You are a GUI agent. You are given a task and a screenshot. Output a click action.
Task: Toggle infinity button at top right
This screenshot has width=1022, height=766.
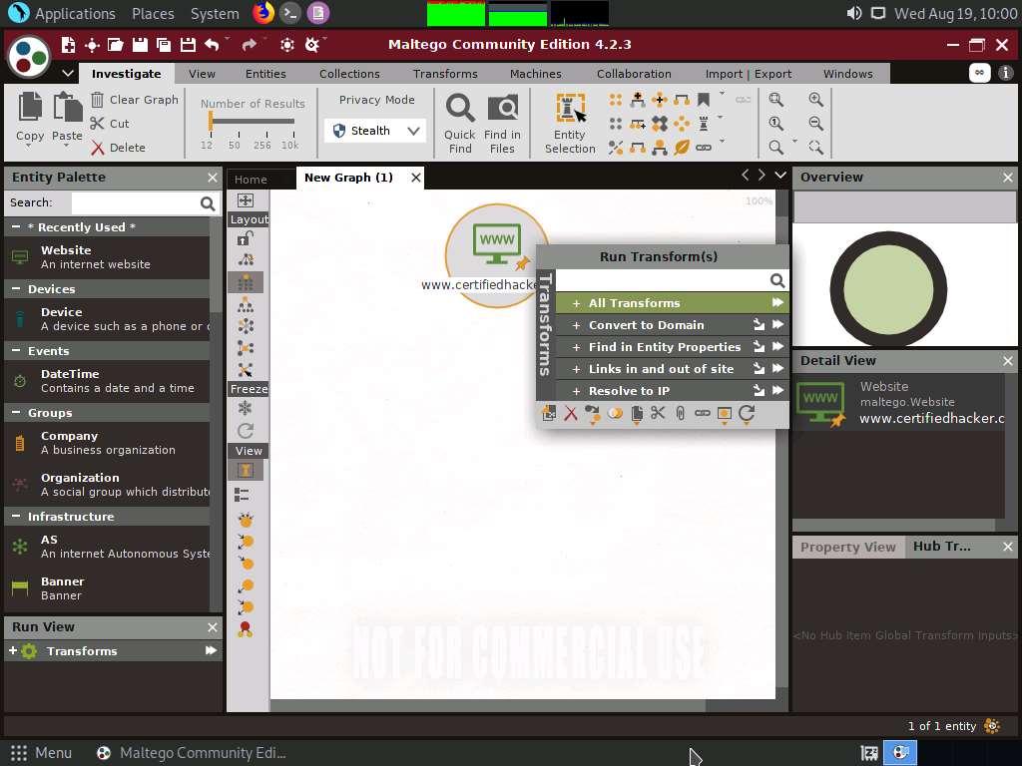(x=980, y=73)
